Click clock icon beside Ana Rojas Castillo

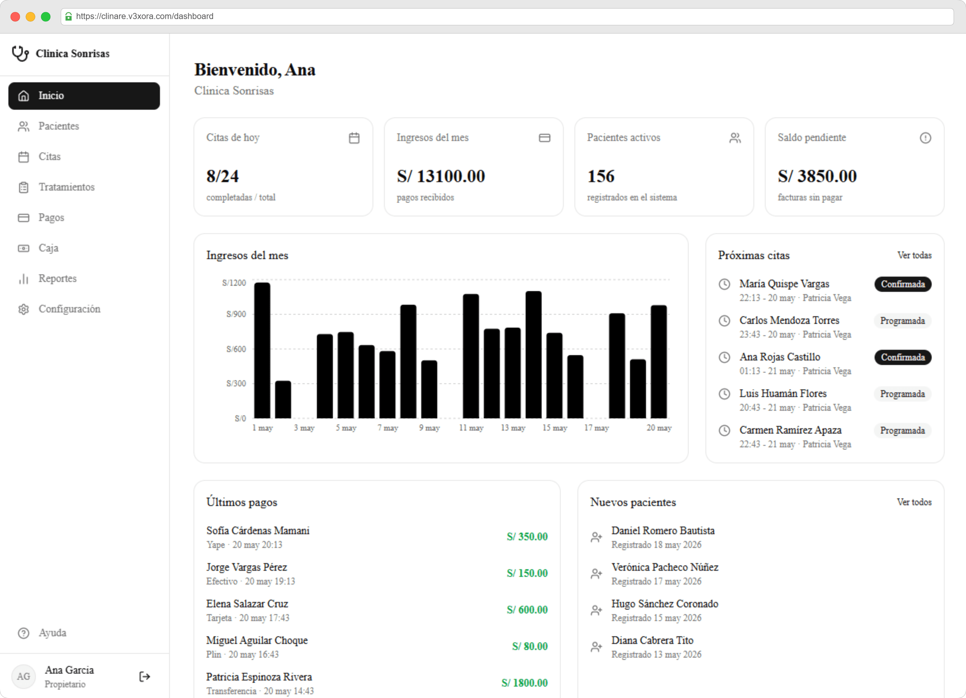tap(724, 357)
